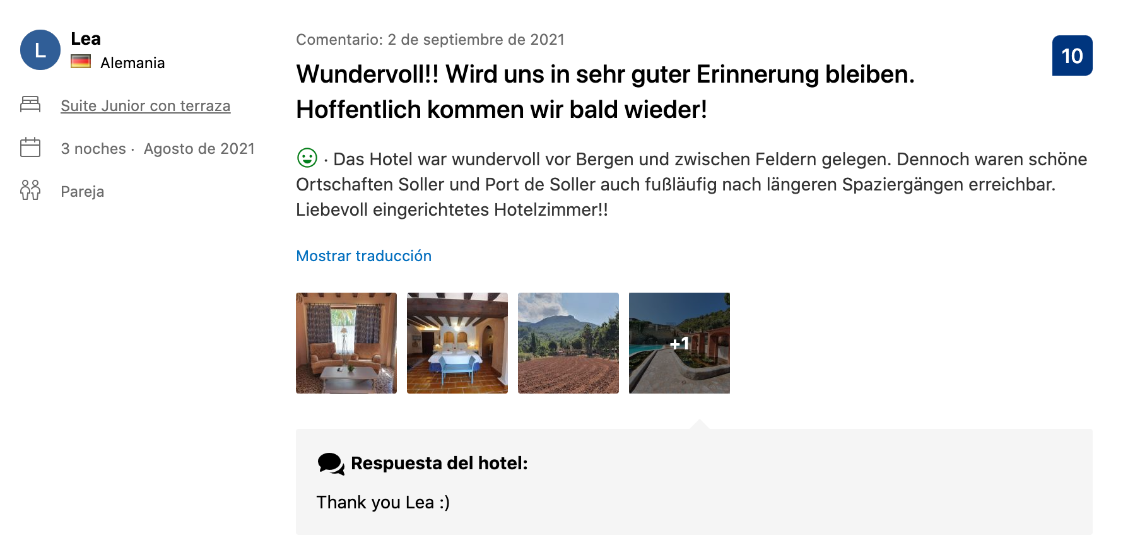The width and height of the screenshot is (1123, 550).
Task: Open the Suite Junior con terraza link
Action: tap(146, 105)
